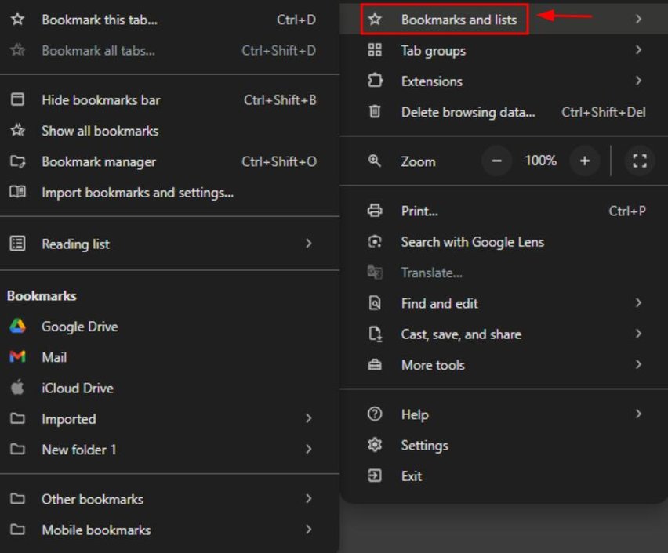Click the Extensions puzzle icon

pyautogui.click(x=375, y=81)
